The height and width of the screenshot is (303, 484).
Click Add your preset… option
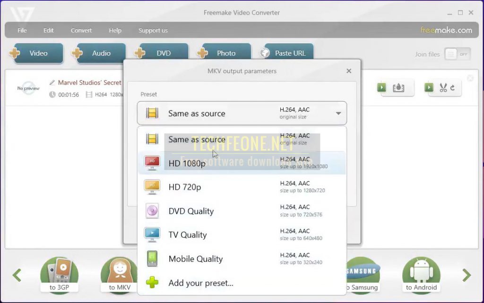click(x=242, y=283)
